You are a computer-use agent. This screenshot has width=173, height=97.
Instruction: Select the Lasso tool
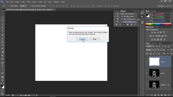point(2,20)
